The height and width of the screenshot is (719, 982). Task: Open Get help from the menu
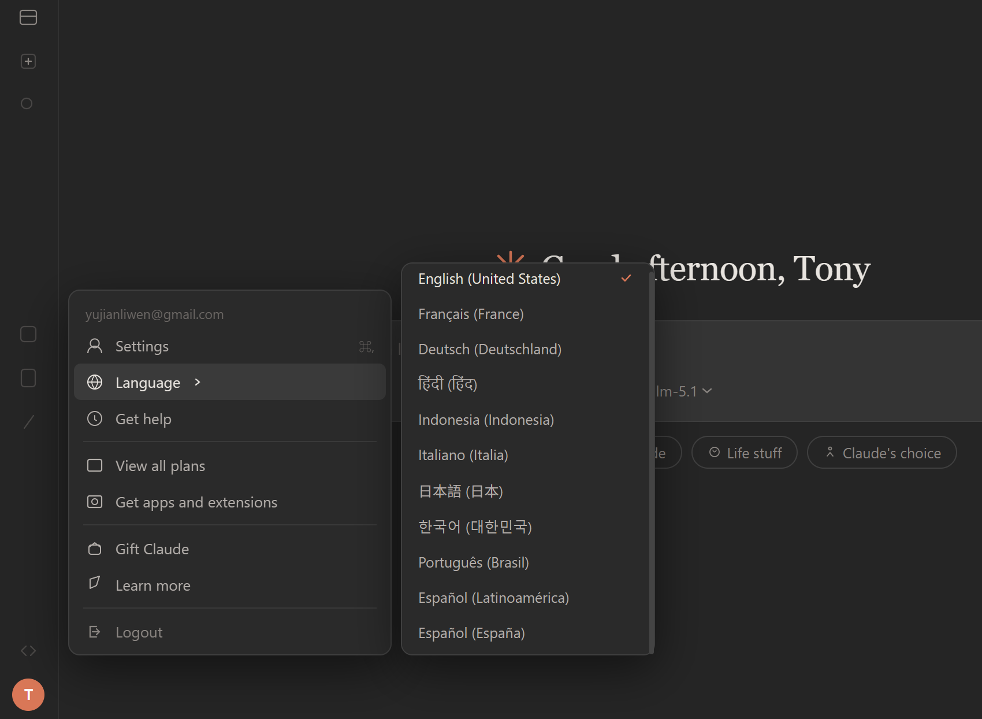(x=143, y=419)
